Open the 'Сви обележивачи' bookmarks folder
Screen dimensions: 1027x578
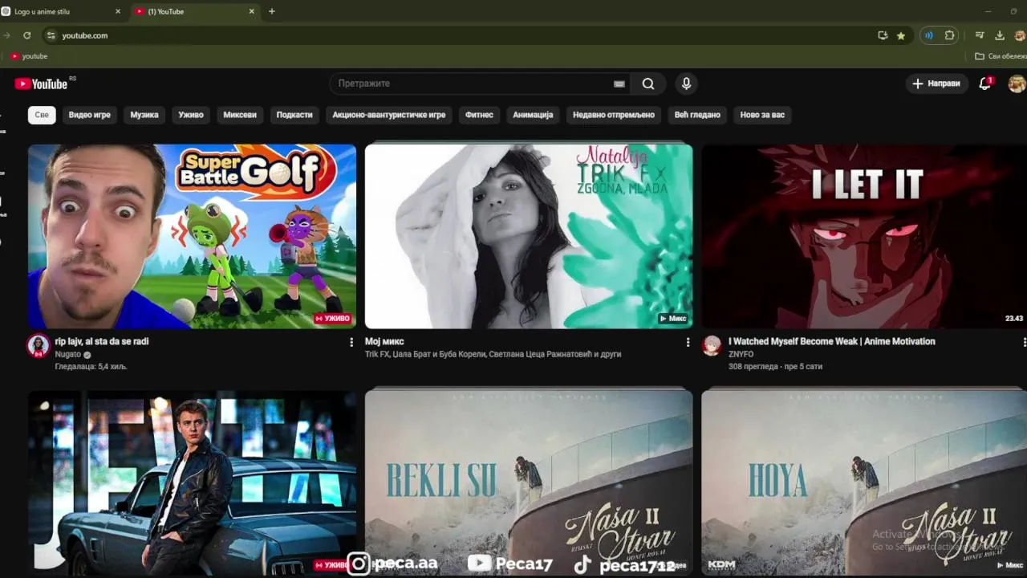tap(1001, 56)
